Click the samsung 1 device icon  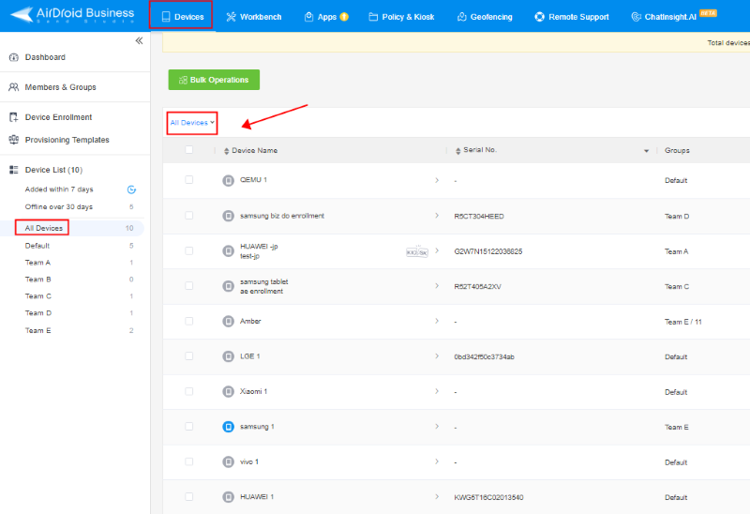point(228,427)
